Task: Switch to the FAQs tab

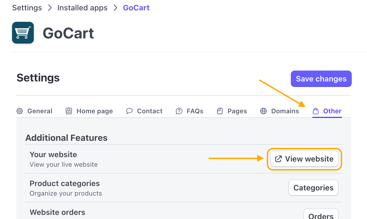Action: click(x=195, y=111)
